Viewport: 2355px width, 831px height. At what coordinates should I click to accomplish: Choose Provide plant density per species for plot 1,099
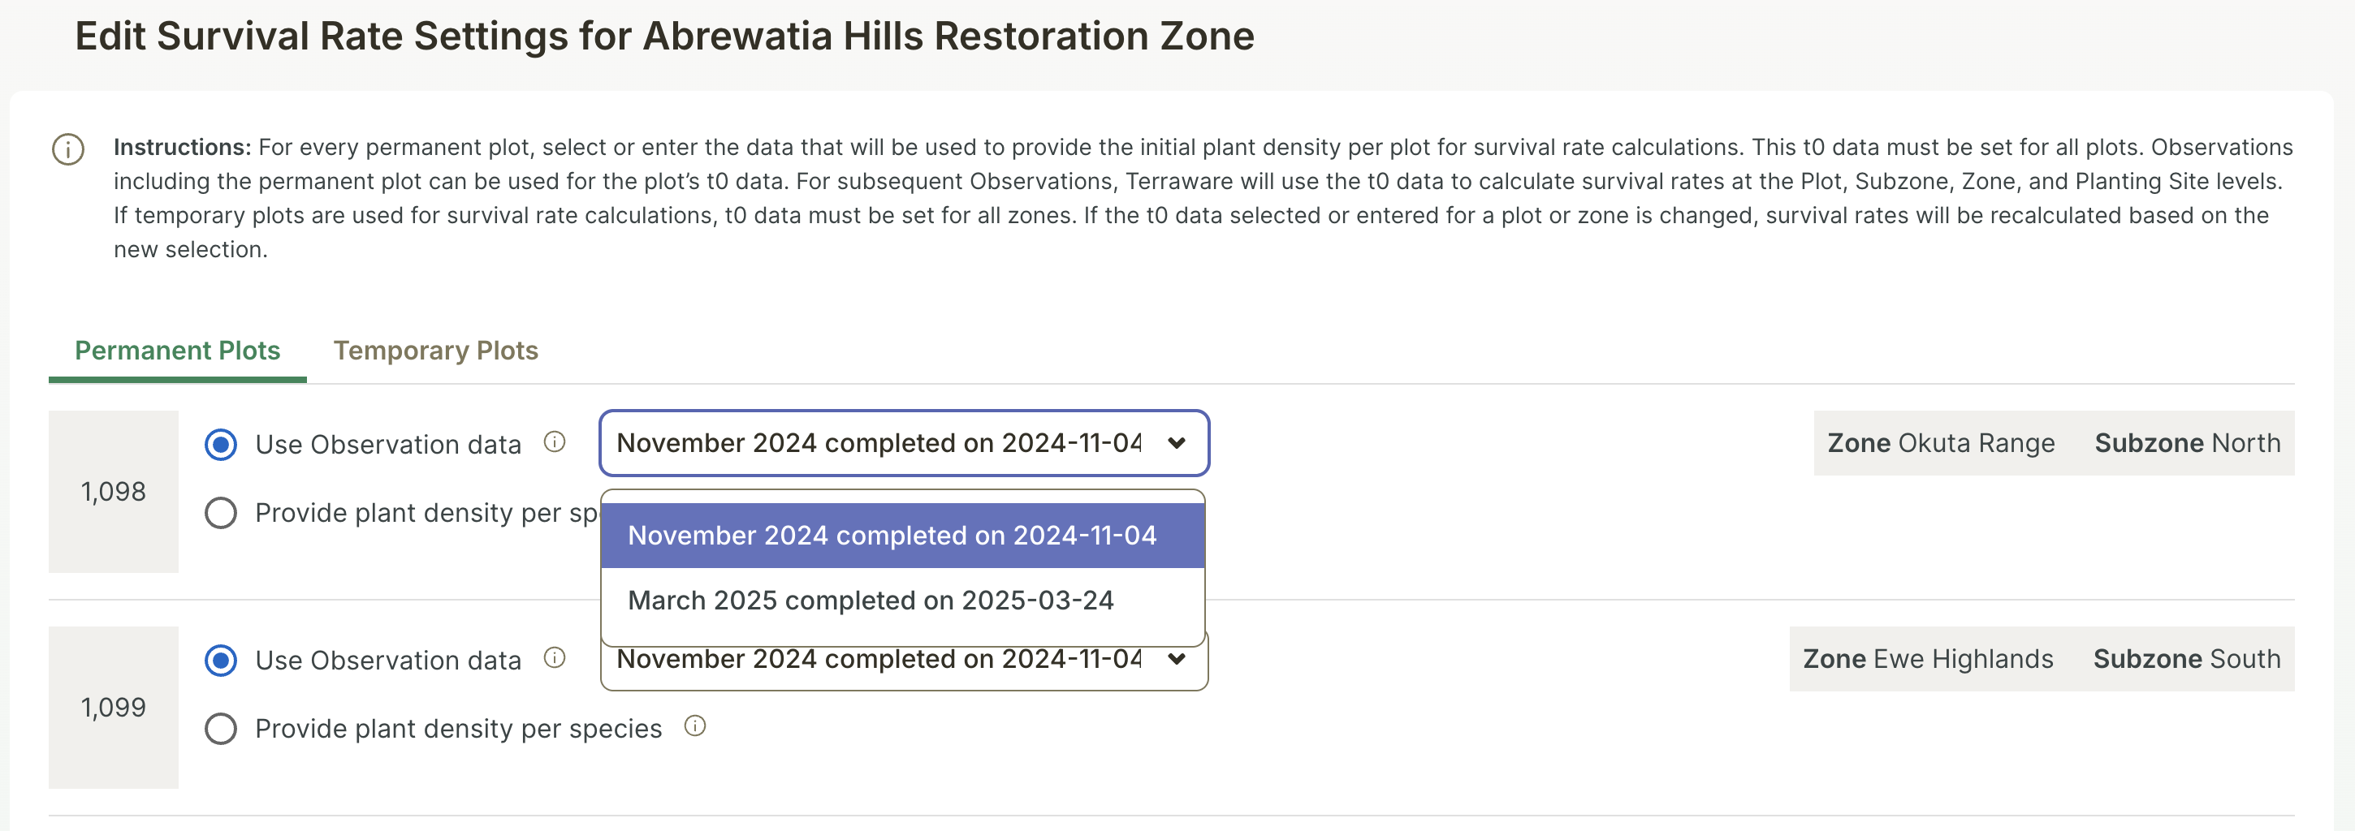tap(221, 729)
